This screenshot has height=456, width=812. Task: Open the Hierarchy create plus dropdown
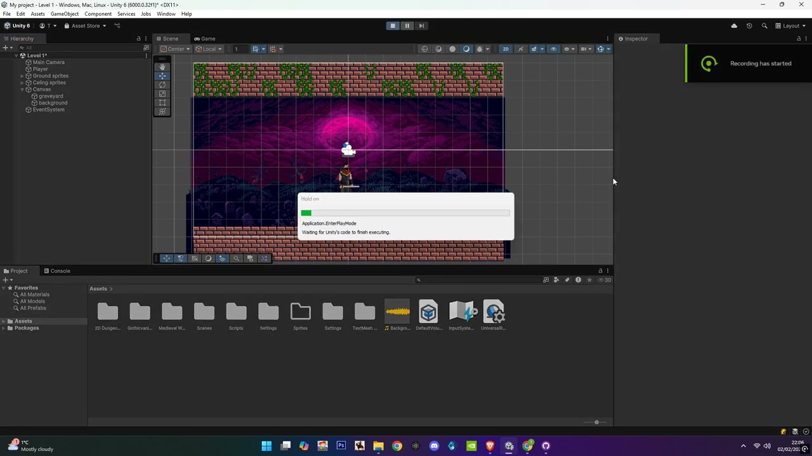click(x=8, y=48)
